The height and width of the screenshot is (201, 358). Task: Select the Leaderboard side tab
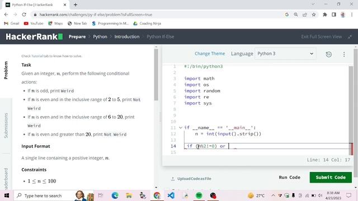click(x=6, y=179)
